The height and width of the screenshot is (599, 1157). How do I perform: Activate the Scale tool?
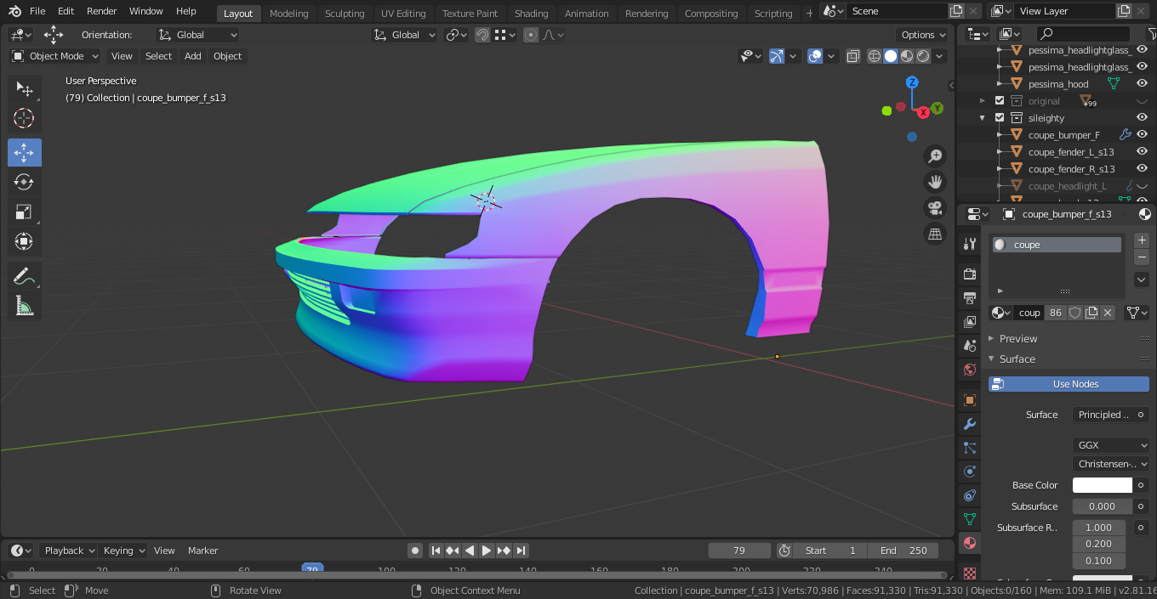coord(24,212)
